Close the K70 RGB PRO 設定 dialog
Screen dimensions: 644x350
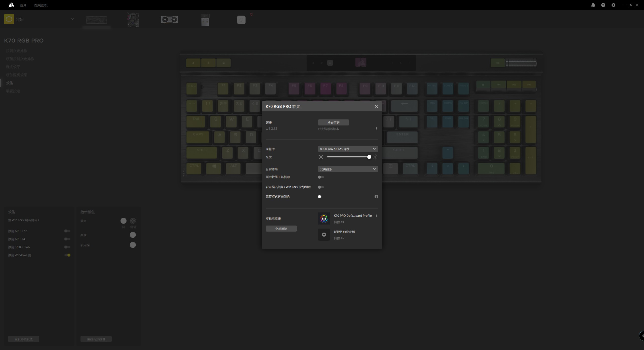click(376, 106)
